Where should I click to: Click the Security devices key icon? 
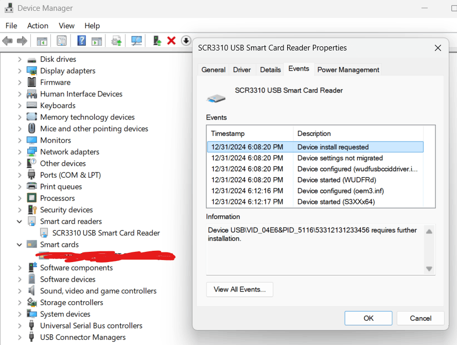pos(32,210)
